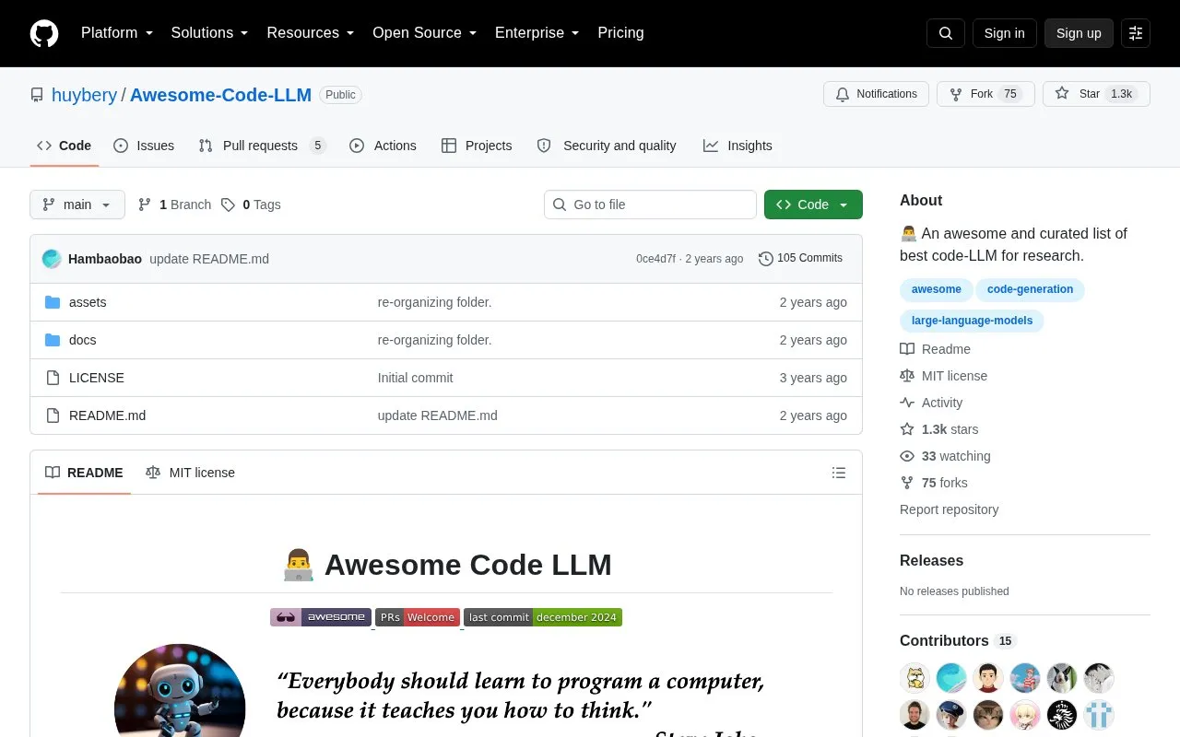Image resolution: width=1180 pixels, height=737 pixels.
Task: Open the MIT license link in About
Action: point(944,376)
